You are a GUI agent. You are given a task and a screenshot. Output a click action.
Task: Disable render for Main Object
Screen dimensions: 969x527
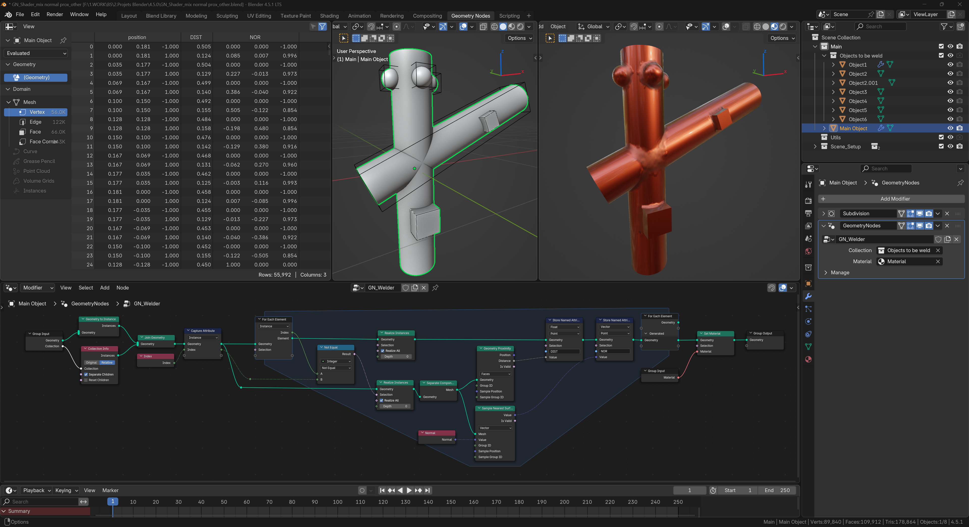click(960, 128)
